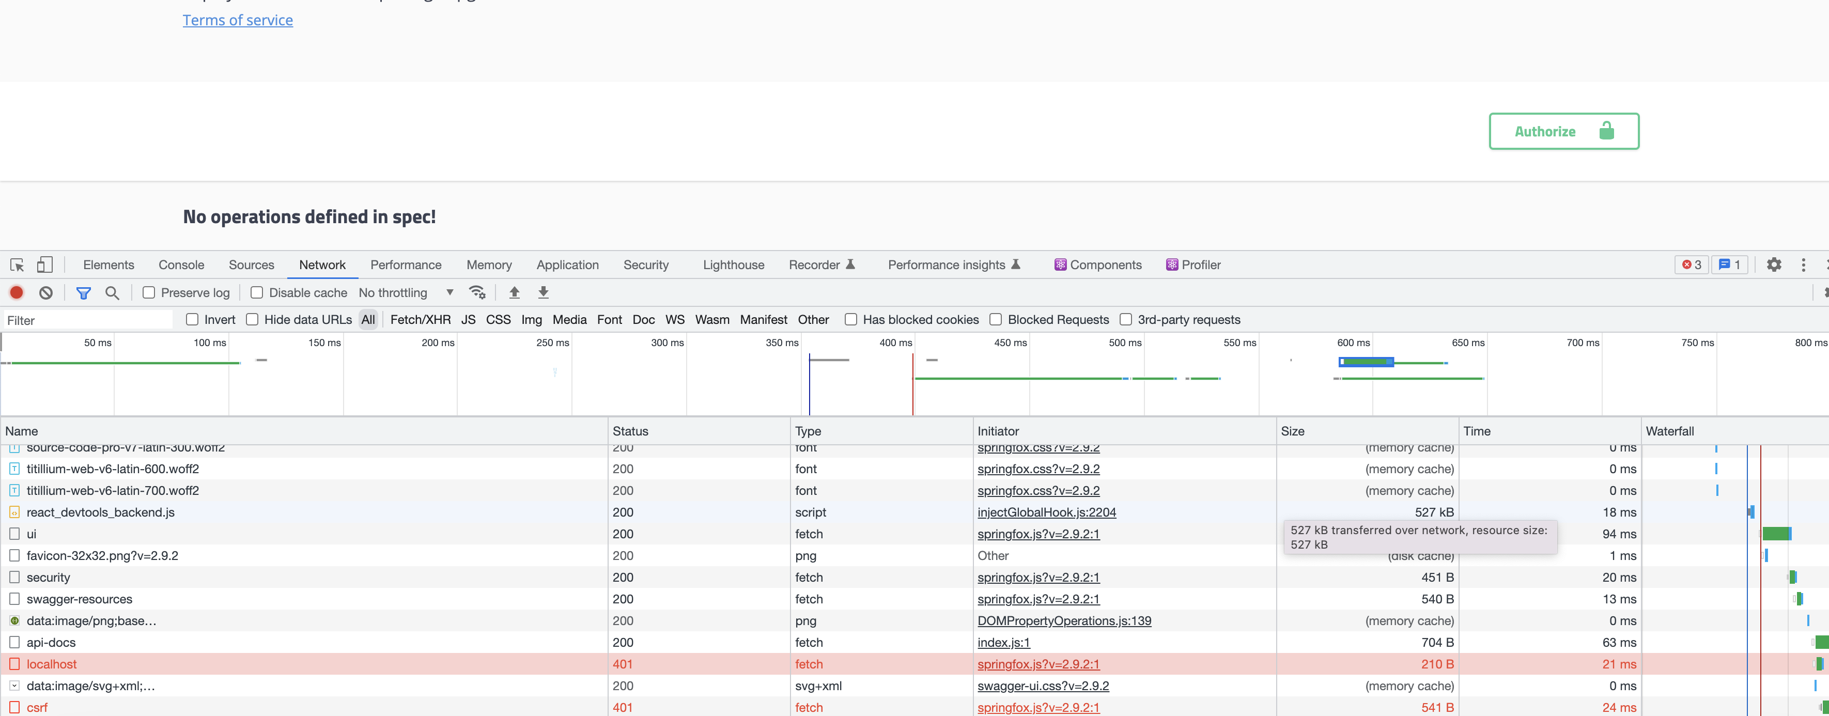The width and height of the screenshot is (1829, 716).
Task: Click document icon beside api-docs row
Action: click(x=14, y=642)
